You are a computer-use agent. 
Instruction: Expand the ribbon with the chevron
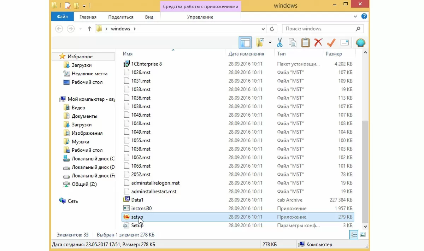(x=355, y=17)
